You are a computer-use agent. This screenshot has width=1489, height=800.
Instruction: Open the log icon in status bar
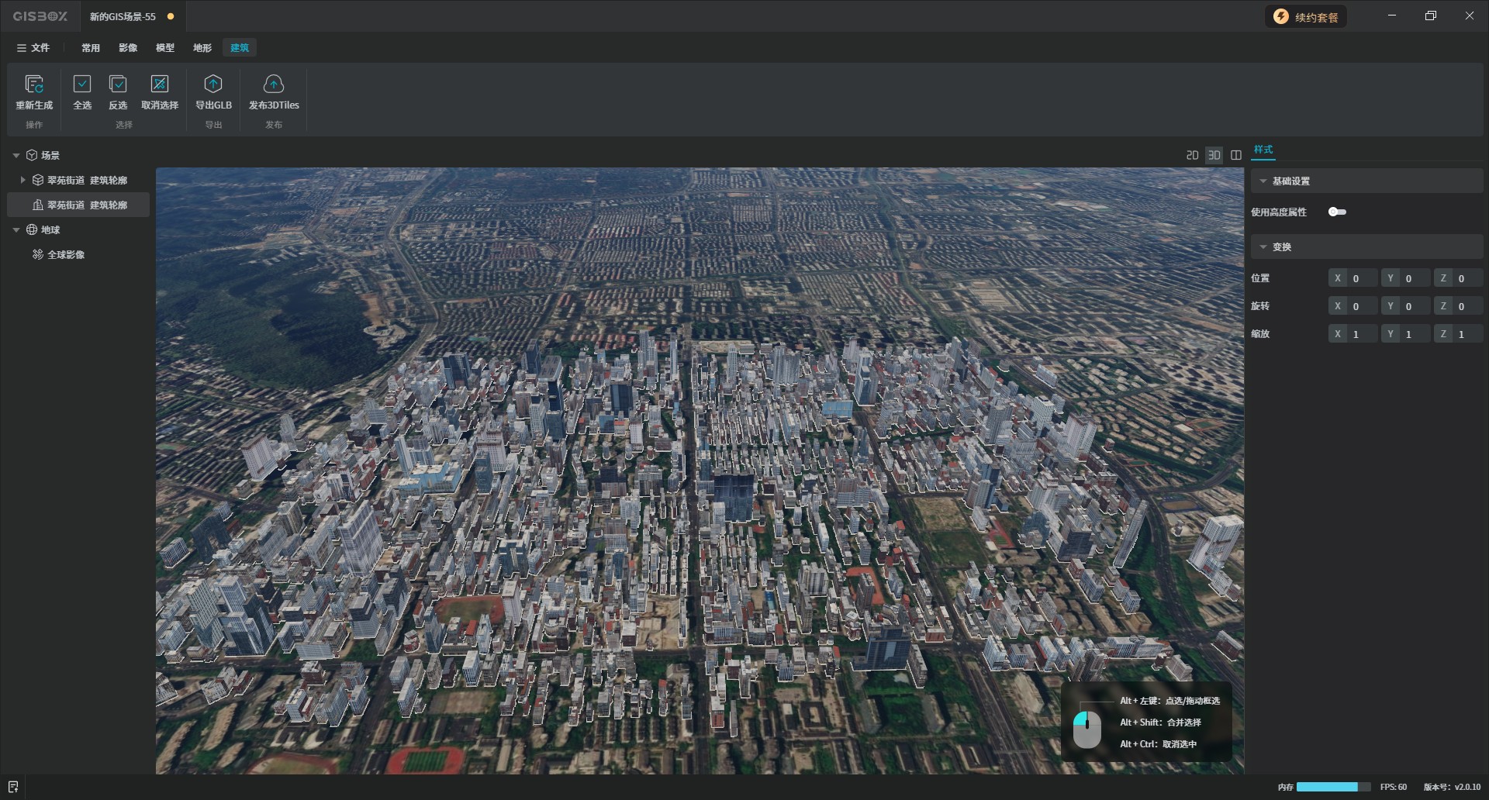click(13, 787)
